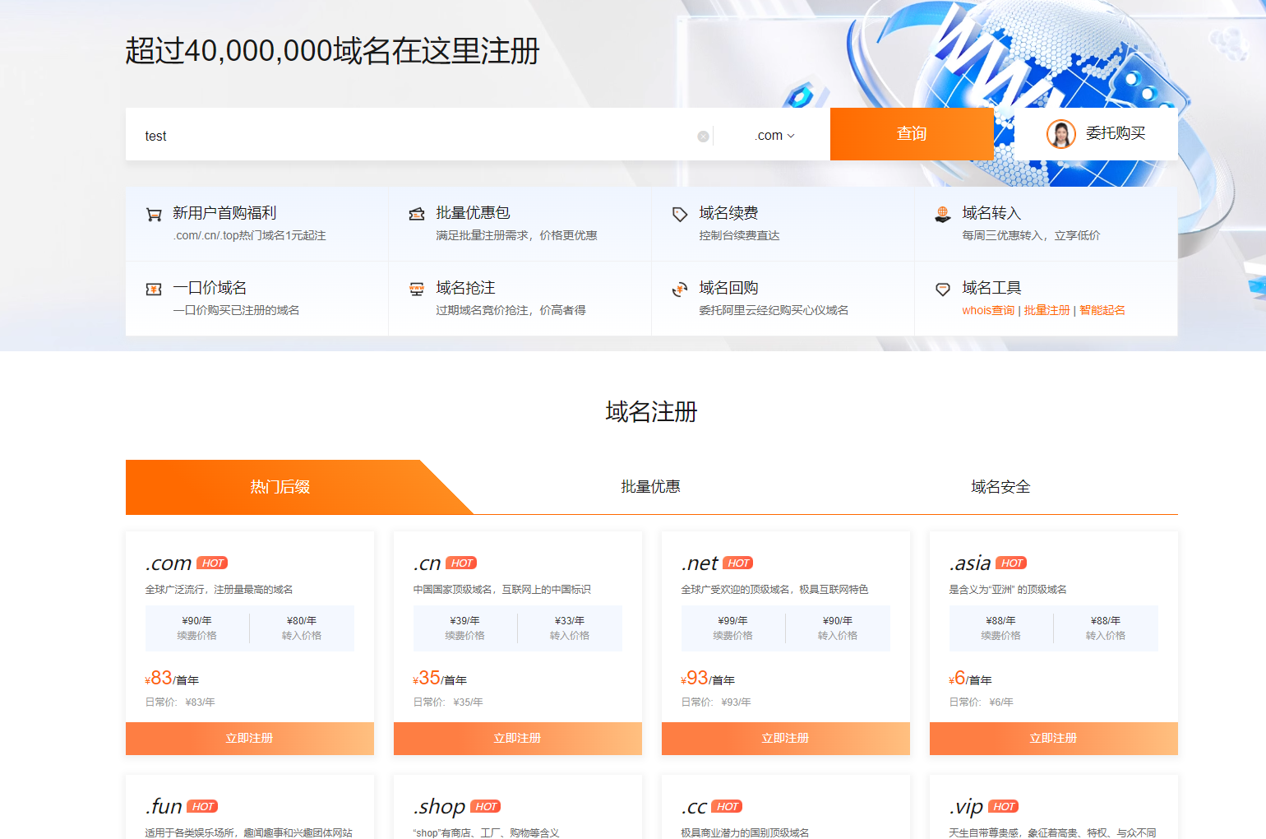This screenshot has height=839, width=1266.
Task: Focus the domain search input containing test
Action: click(419, 136)
